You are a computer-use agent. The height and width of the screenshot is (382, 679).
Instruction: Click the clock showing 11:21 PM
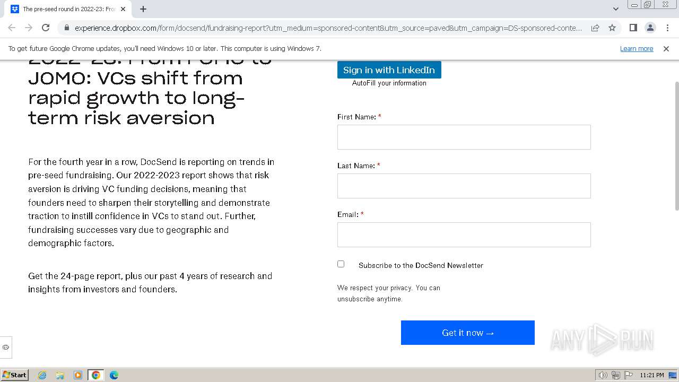[x=652, y=375]
